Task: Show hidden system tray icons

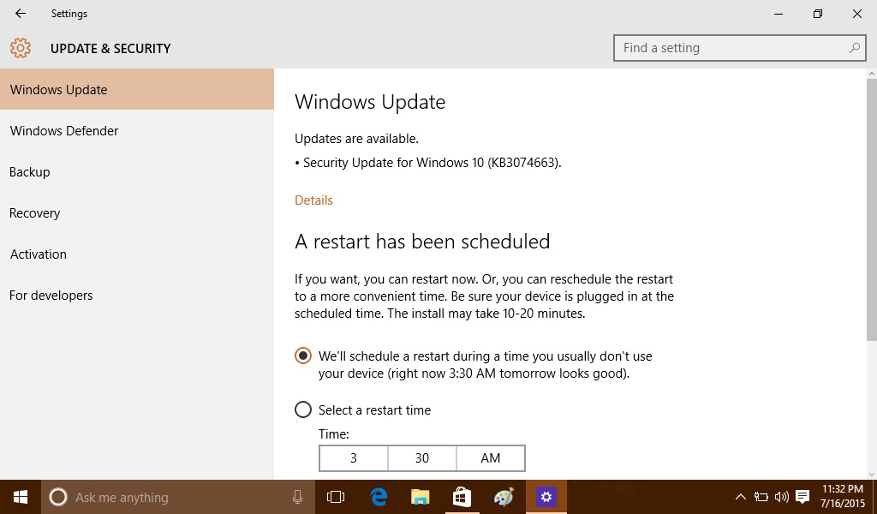Action: (x=740, y=497)
